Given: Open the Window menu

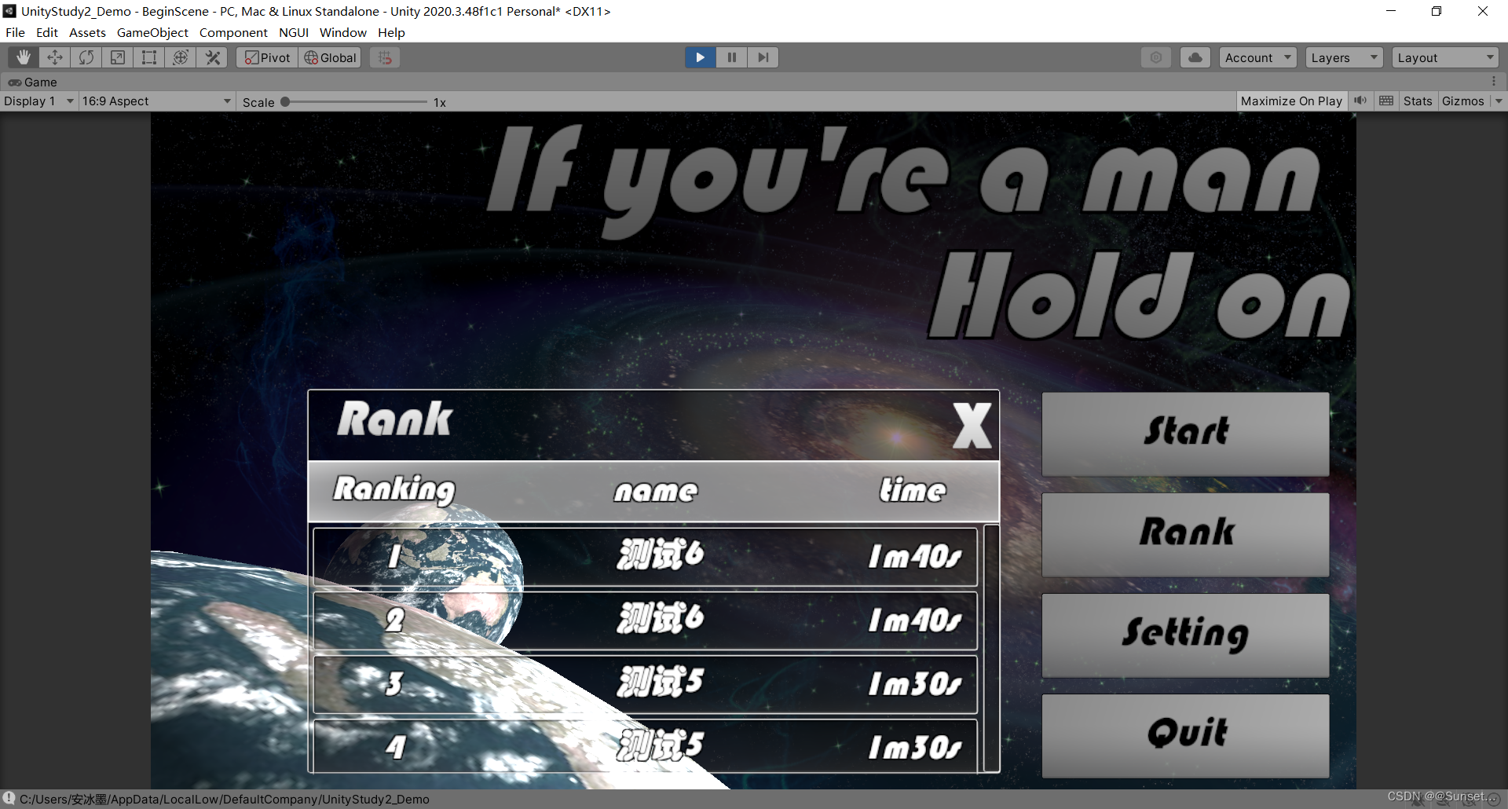Looking at the screenshot, I should 343,32.
